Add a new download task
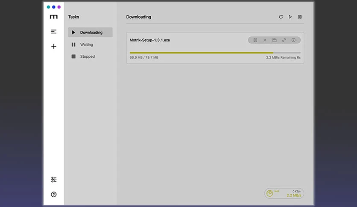357x207 pixels. 54,47
